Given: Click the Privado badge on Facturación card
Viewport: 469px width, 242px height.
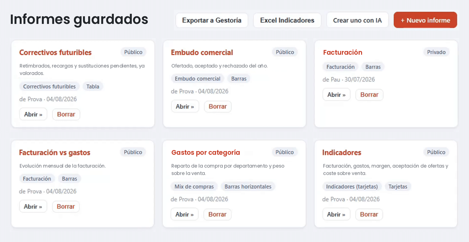Looking at the screenshot, I should [x=437, y=52].
